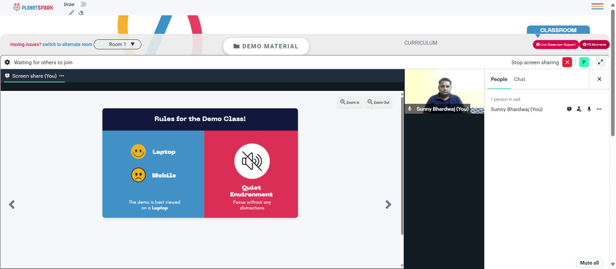
Task: Toggle microphone in Sunny Bhardwaj participant row
Action: coord(589,109)
